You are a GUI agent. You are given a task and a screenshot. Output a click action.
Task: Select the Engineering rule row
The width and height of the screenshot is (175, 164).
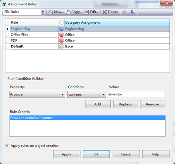coord(87,29)
